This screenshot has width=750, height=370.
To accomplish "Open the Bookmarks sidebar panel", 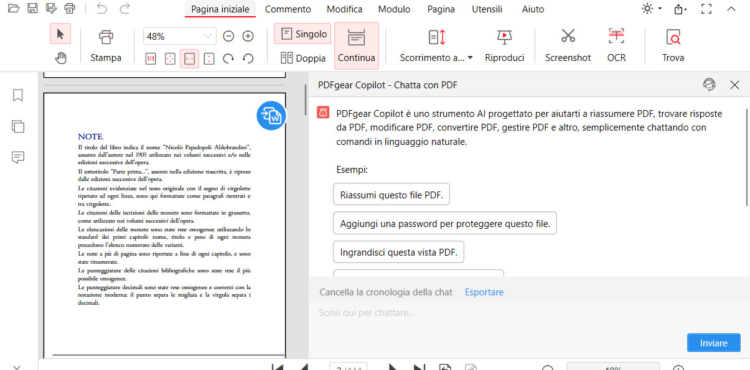I will coord(17,95).
